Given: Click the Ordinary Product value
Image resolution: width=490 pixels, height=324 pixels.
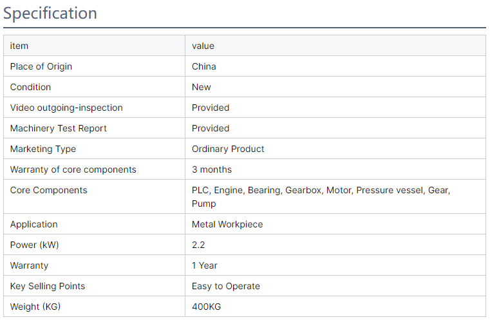Looking at the screenshot, I should (x=228, y=149).
